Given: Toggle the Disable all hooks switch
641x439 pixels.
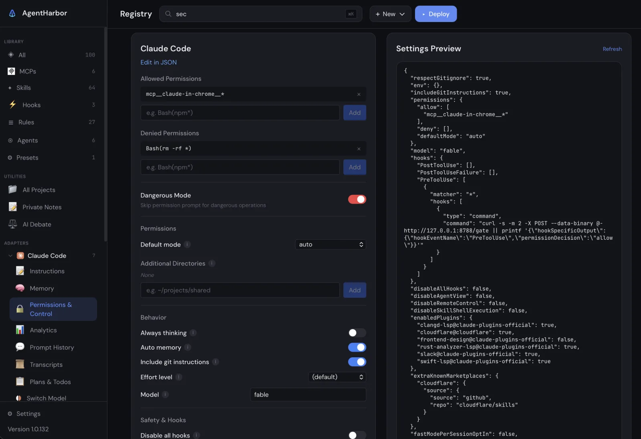Looking at the screenshot, I should [x=357, y=435].
